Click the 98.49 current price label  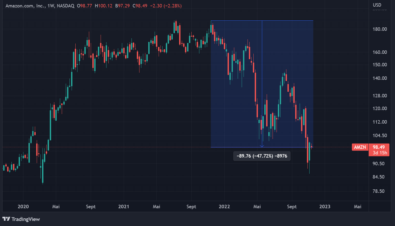(x=379, y=147)
